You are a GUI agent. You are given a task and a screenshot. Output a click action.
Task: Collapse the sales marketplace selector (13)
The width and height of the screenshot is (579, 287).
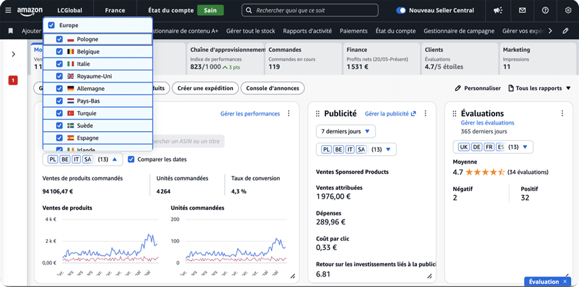(x=83, y=159)
